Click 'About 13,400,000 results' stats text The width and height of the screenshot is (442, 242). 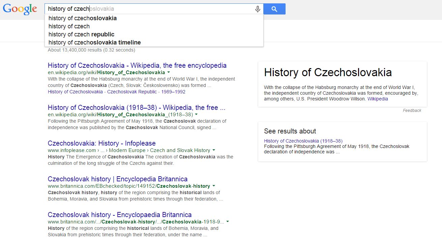(x=91, y=50)
